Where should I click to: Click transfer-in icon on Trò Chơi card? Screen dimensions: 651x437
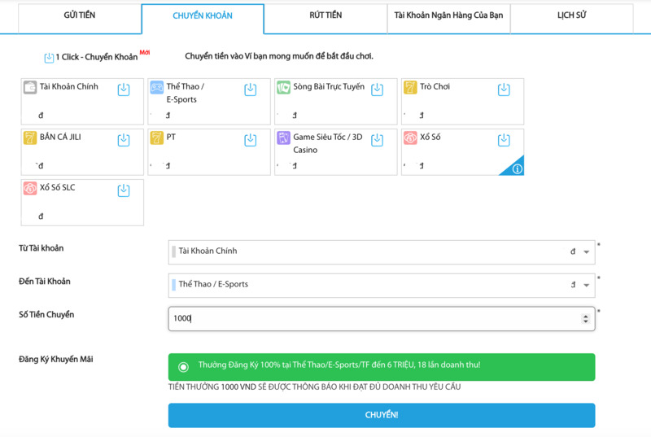(x=504, y=90)
